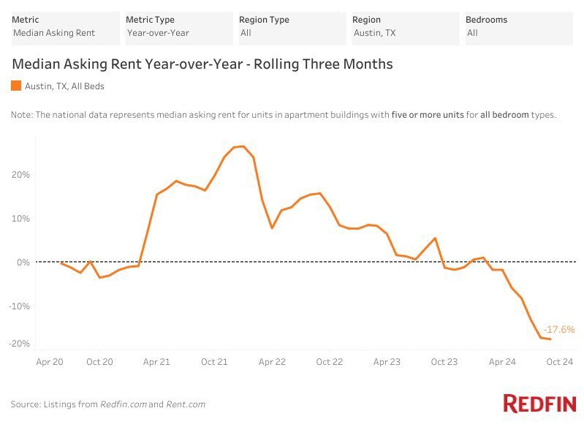Select the Austin, TX, All Beds legend label
The width and height of the screenshot is (584, 438).
(x=64, y=86)
